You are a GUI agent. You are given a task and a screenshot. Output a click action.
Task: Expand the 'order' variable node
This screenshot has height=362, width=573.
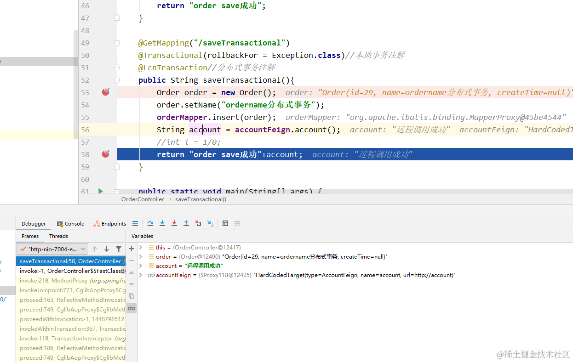pyautogui.click(x=140, y=256)
